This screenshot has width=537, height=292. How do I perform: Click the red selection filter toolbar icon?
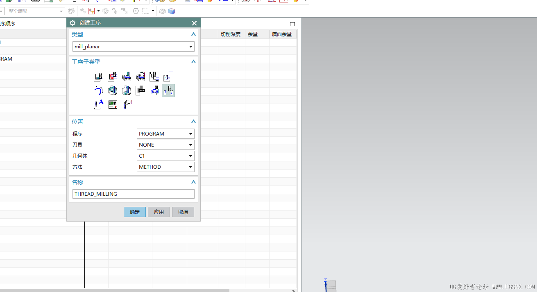[91, 11]
